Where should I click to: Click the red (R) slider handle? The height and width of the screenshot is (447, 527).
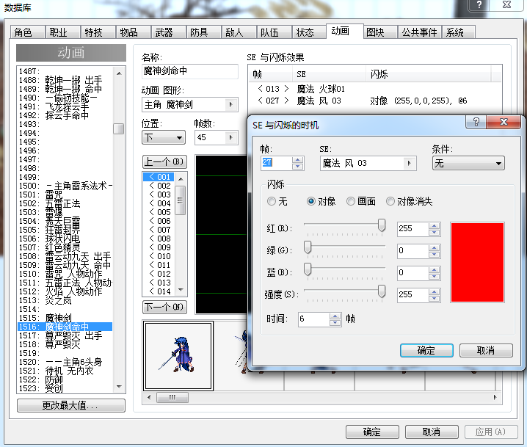[382, 225]
